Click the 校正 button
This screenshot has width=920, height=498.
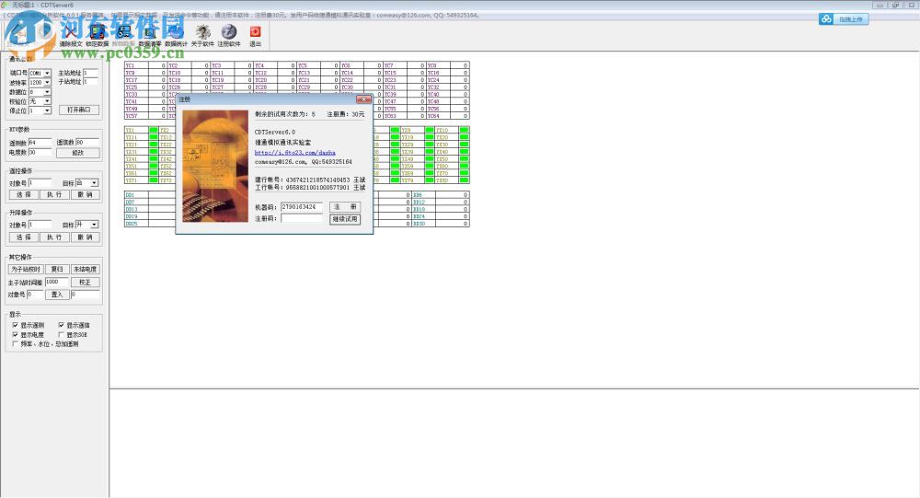click(85, 283)
